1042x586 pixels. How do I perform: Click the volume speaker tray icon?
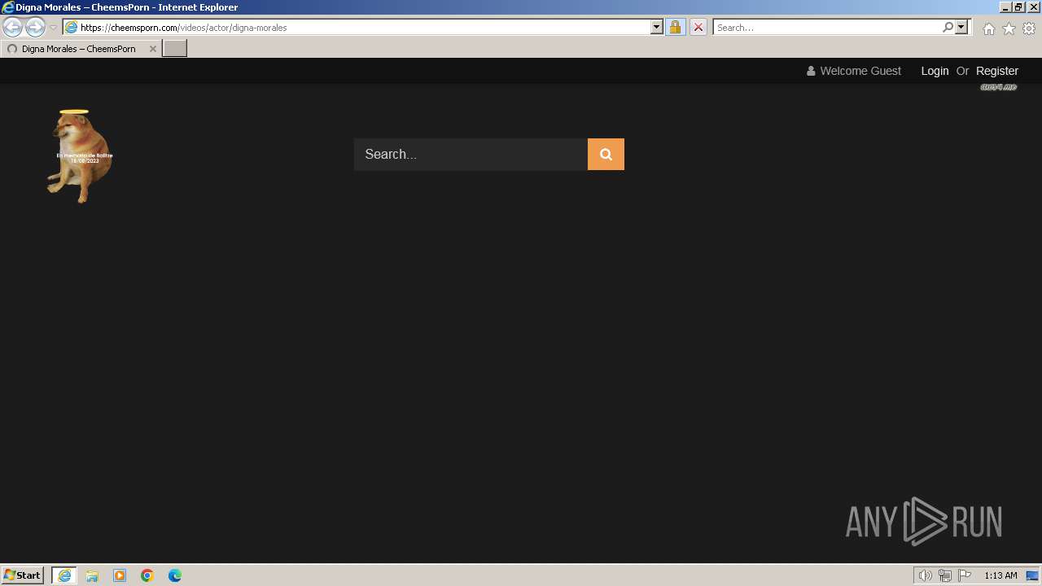coord(925,575)
